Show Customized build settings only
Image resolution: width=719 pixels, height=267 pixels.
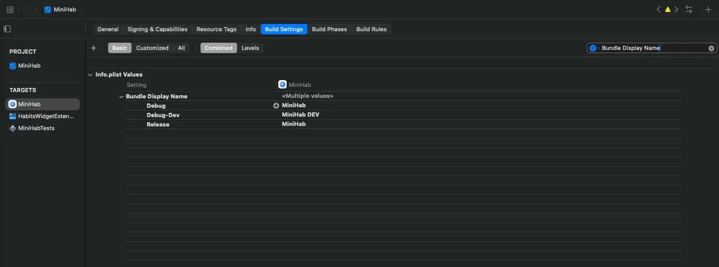(152, 48)
